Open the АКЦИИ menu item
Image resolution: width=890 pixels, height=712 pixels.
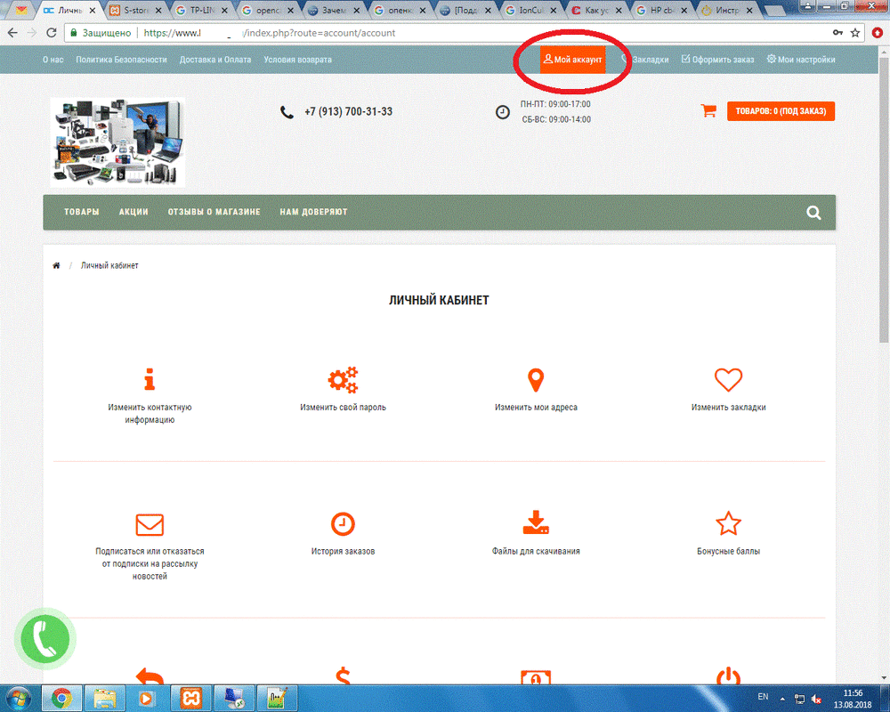133,213
